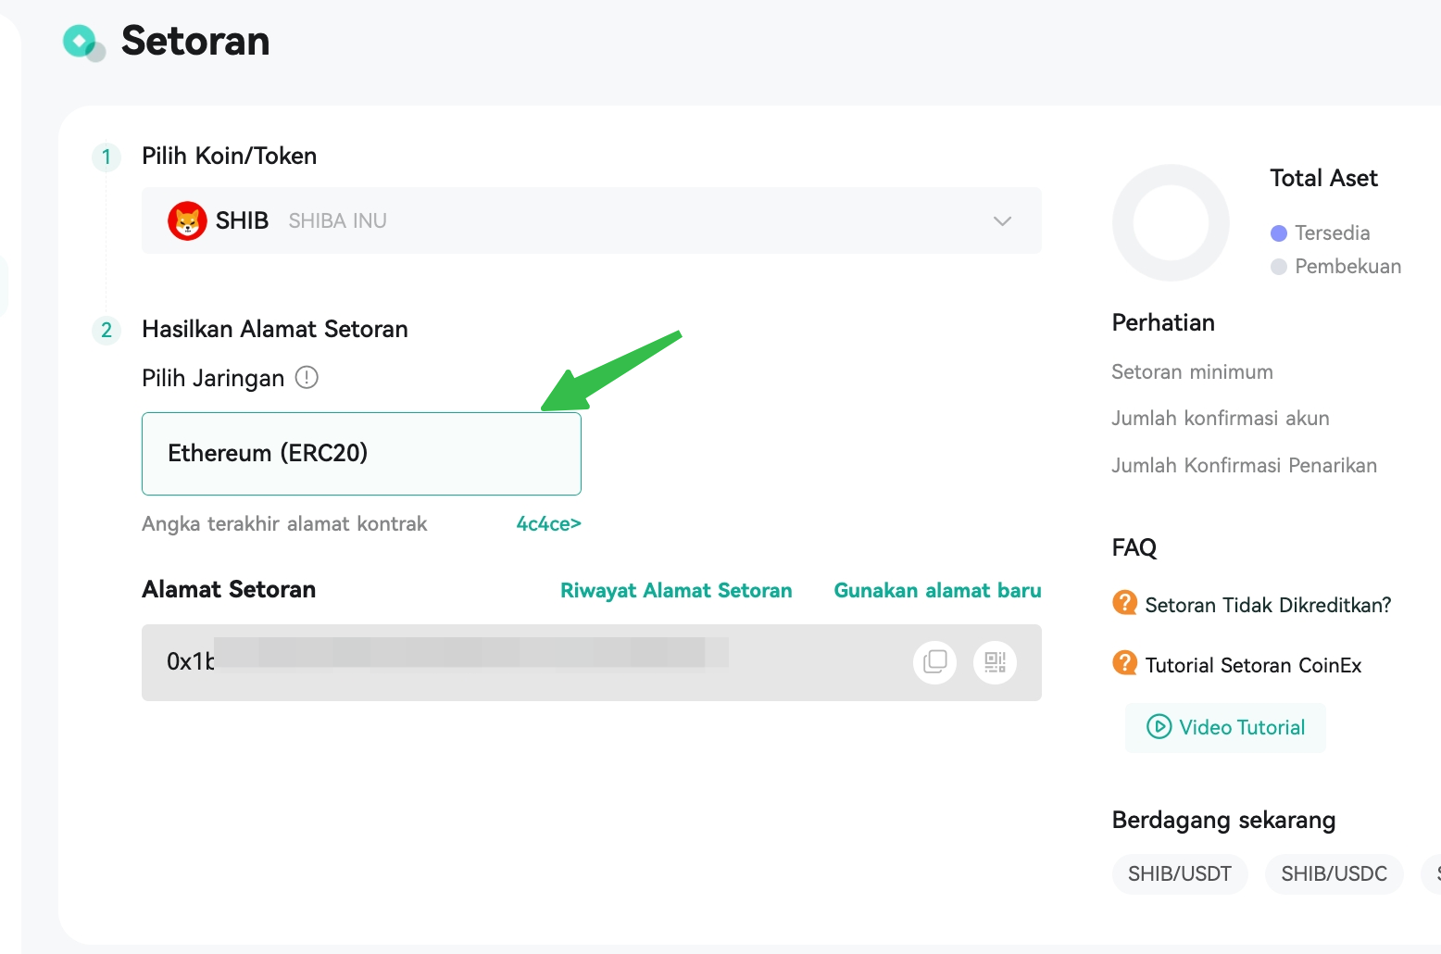This screenshot has width=1441, height=954.
Task: Click question icon beside Tutorial Setoran CoinEx
Action: (1124, 663)
